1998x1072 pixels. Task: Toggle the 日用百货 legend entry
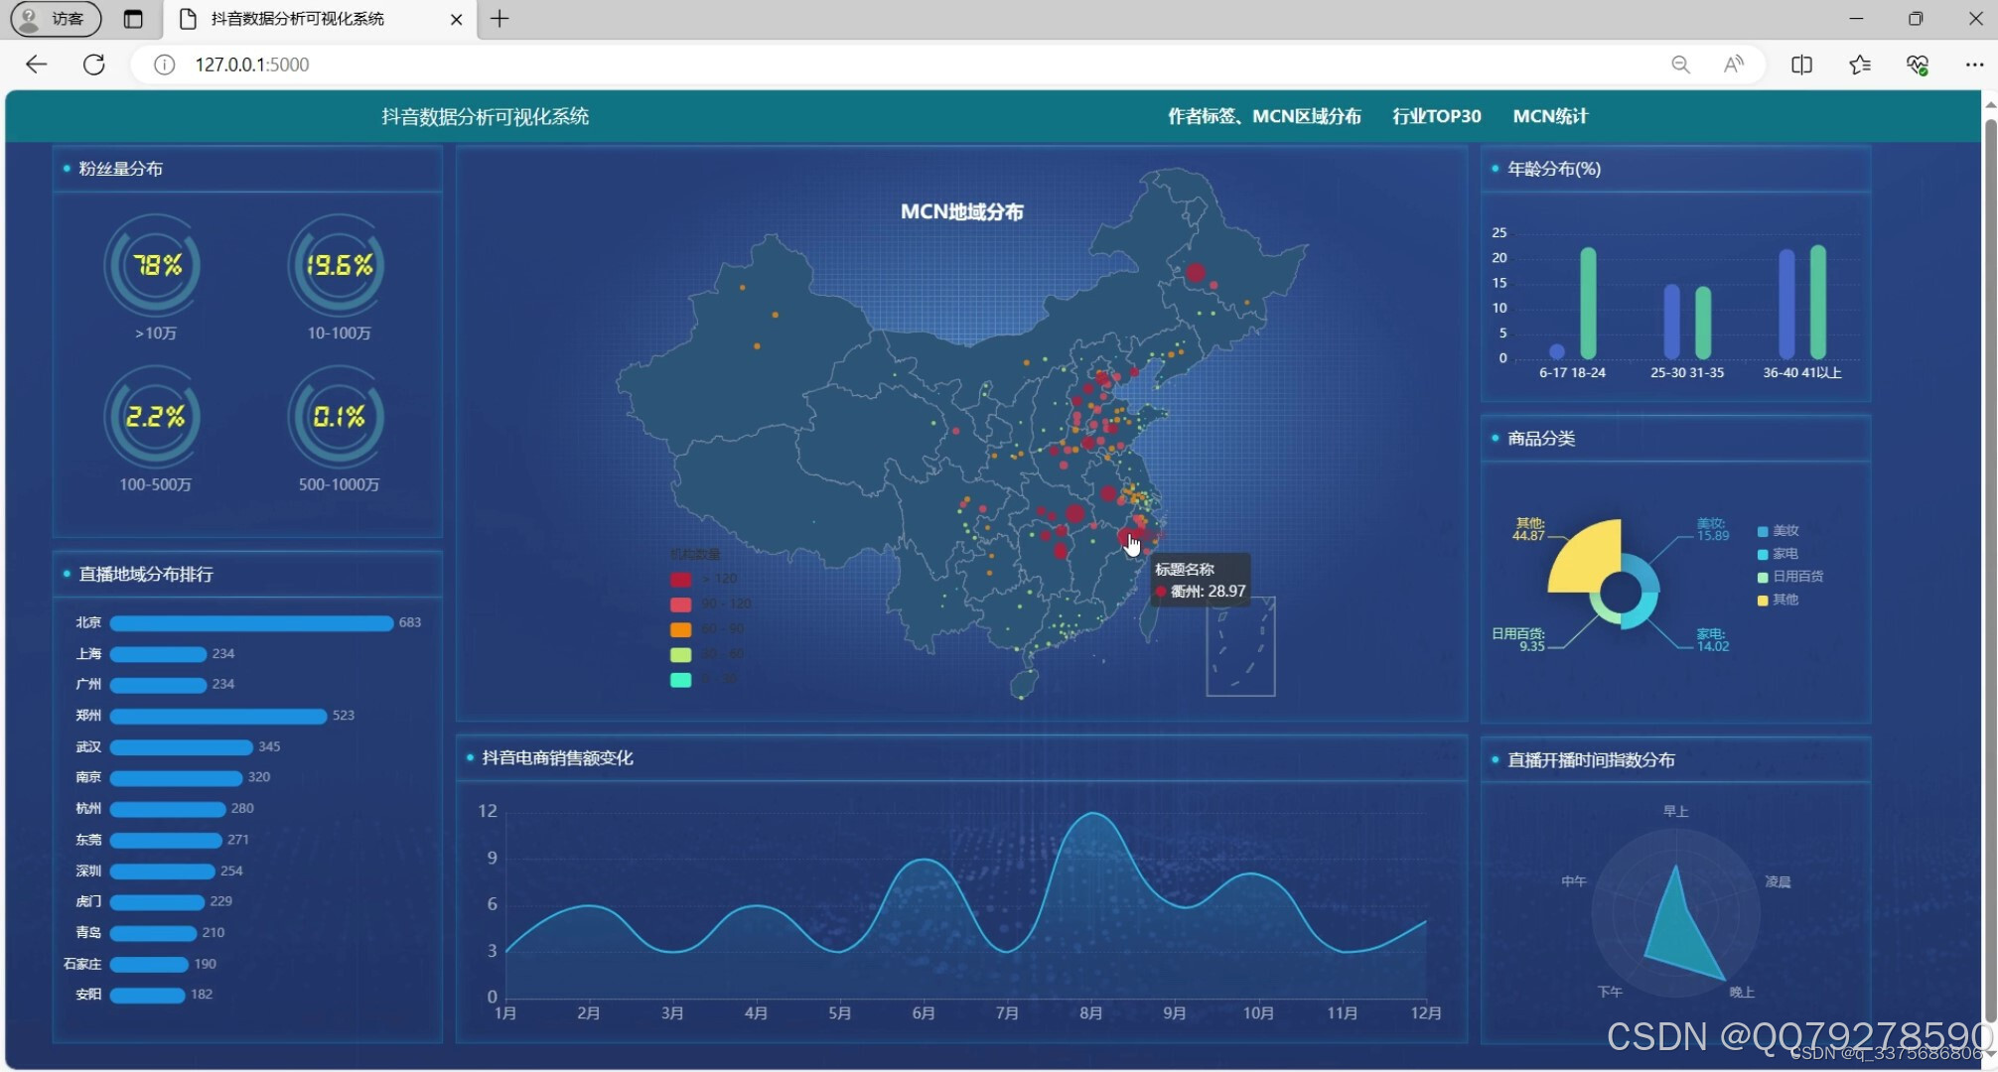(x=1790, y=577)
